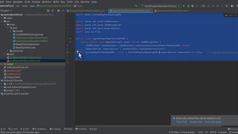Open the Analyze menu
Viewport: 238px width, 134px height.
tap(36, 2)
